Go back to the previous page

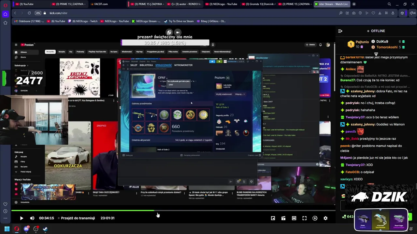click(x=15, y=13)
